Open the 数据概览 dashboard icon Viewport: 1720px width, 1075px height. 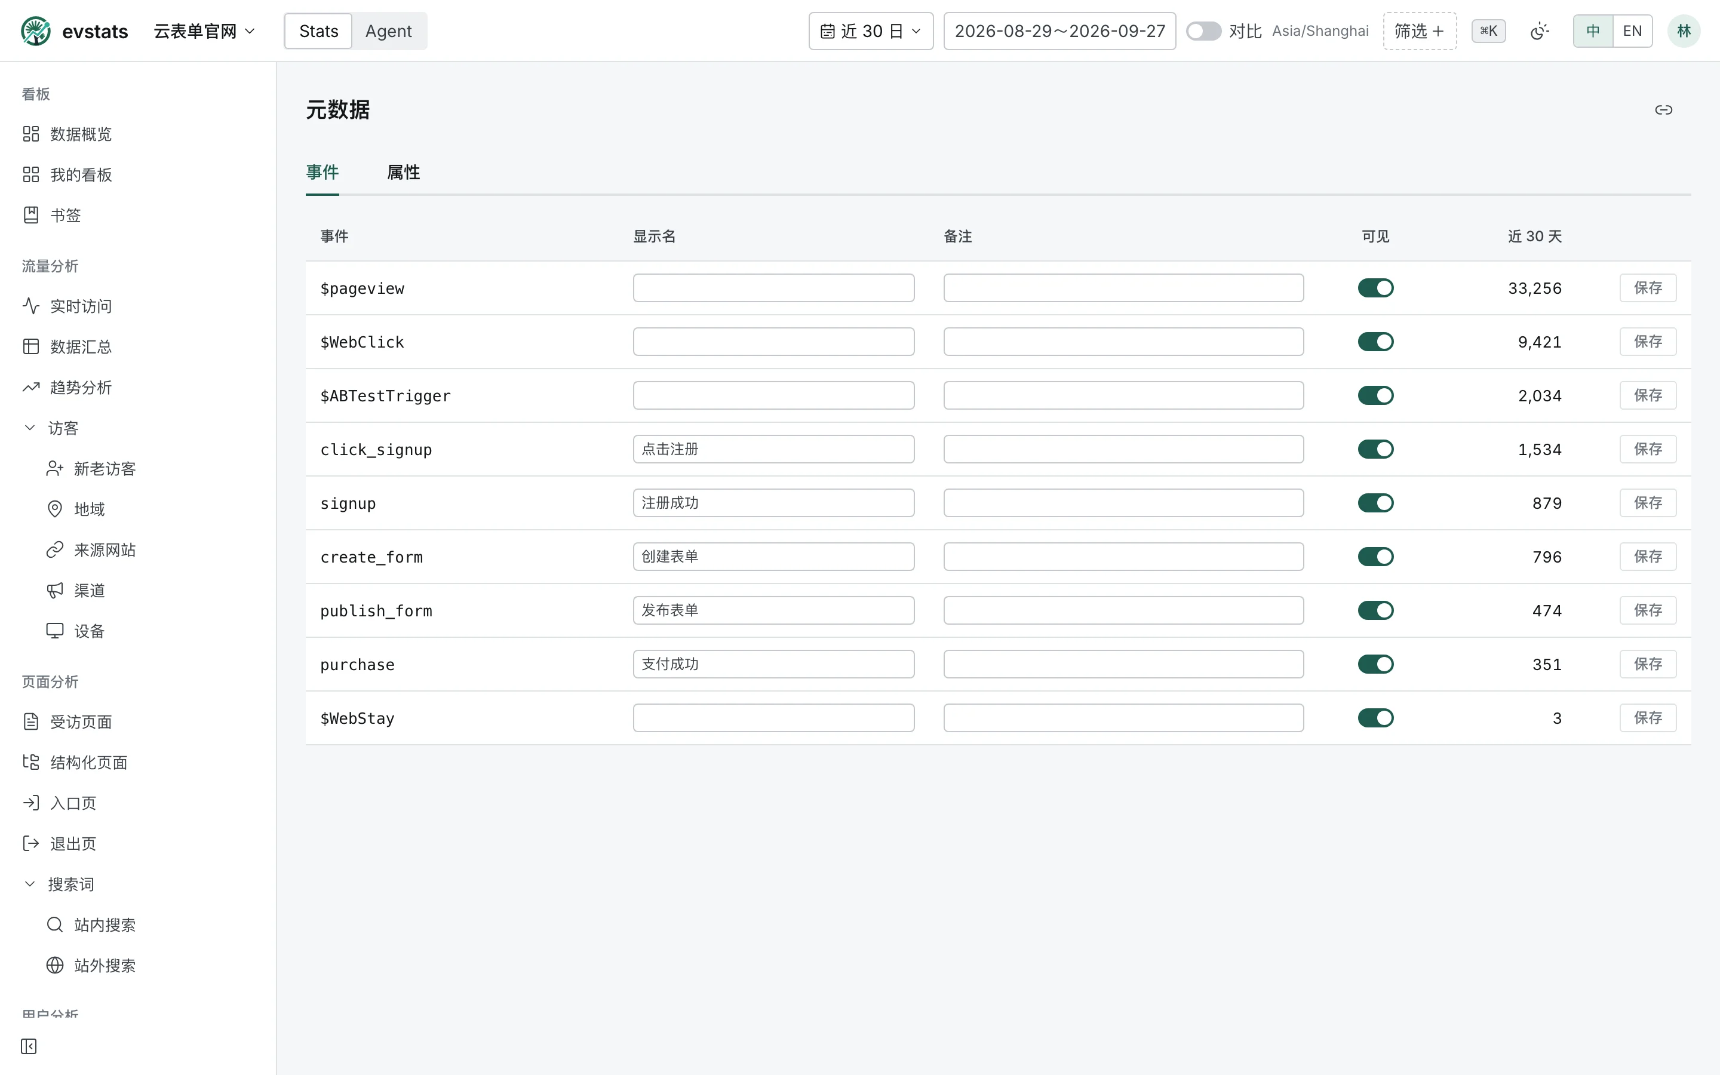tap(30, 134)
